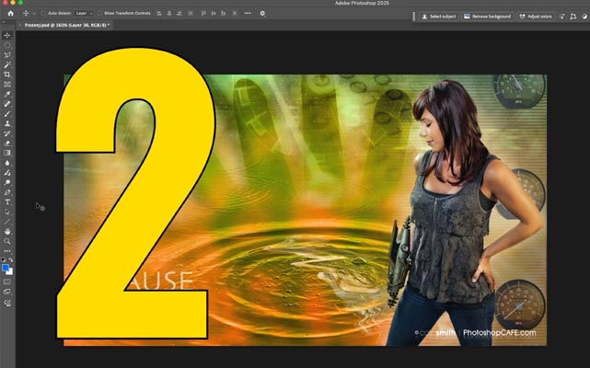Toggle Quick Mask mode icon

coord(7,282)
